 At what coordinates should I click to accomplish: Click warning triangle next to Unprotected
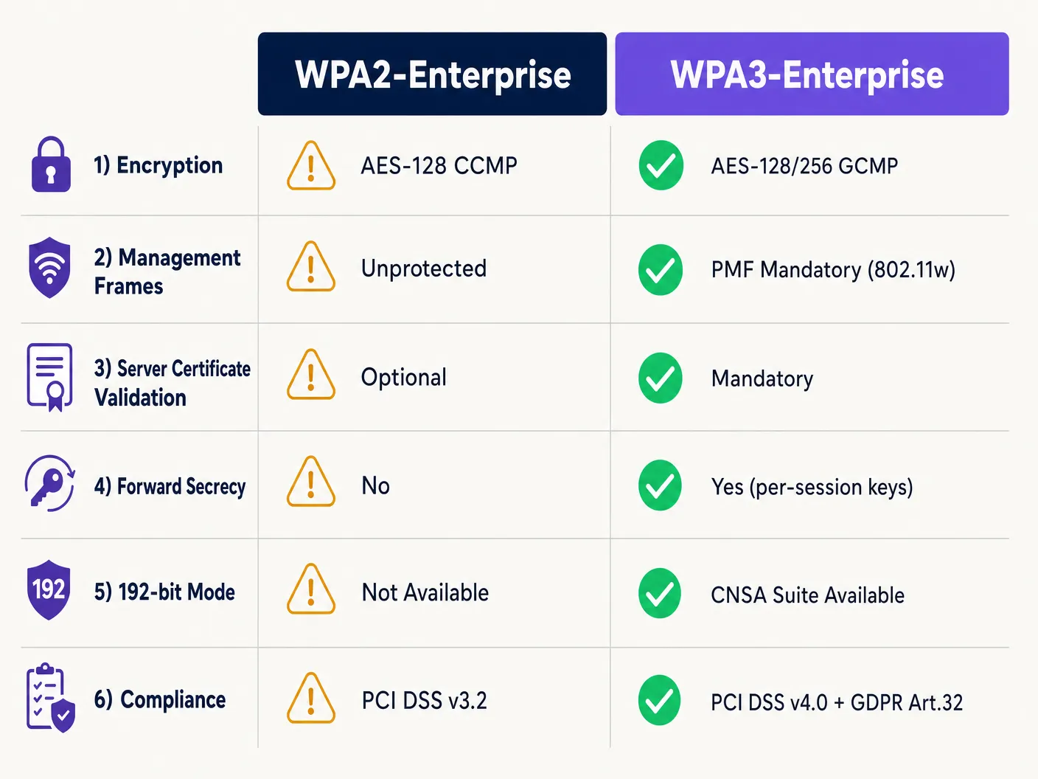311,266
